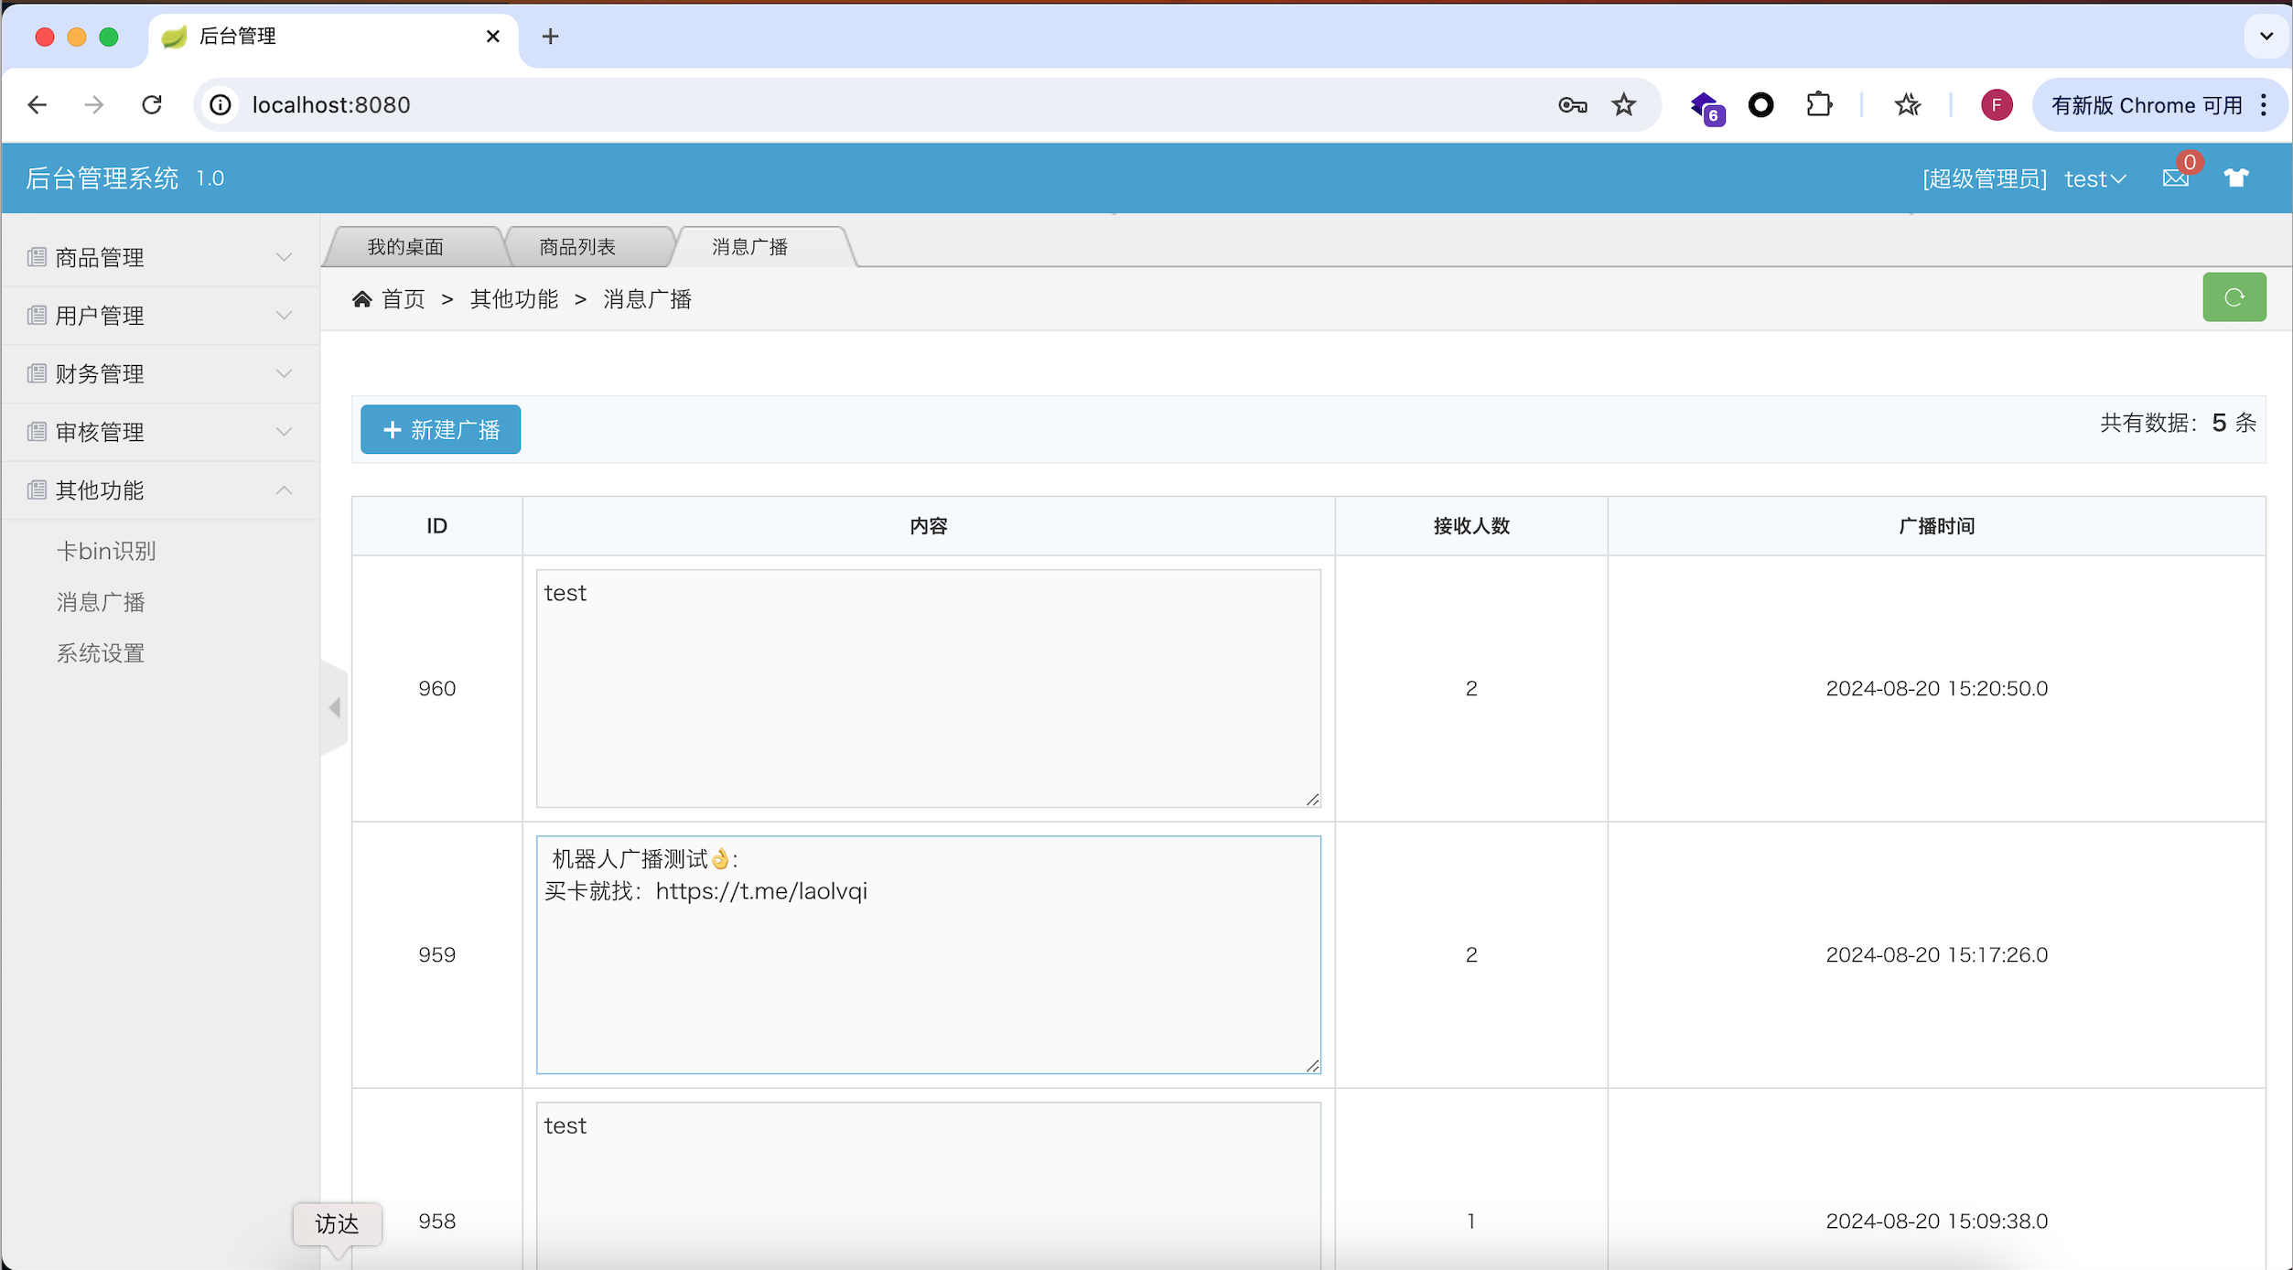Click the t-shirt skin theme icon
The width and height of the screenshot is (2293, 1270).
[x=2236, y=178]
